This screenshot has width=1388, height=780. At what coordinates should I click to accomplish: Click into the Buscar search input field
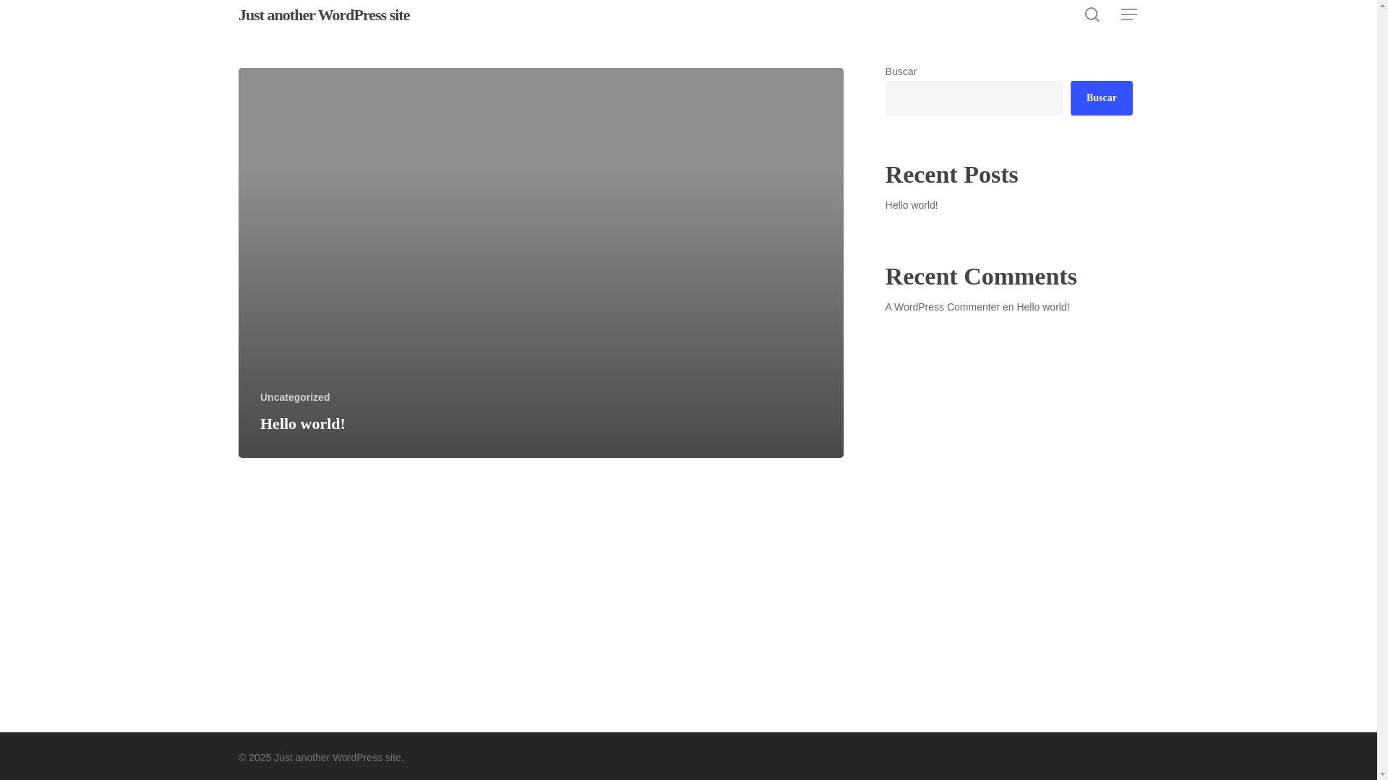pos(974,98)
